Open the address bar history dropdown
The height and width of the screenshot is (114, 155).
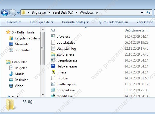pyautogui.click(x=142, y=13)
